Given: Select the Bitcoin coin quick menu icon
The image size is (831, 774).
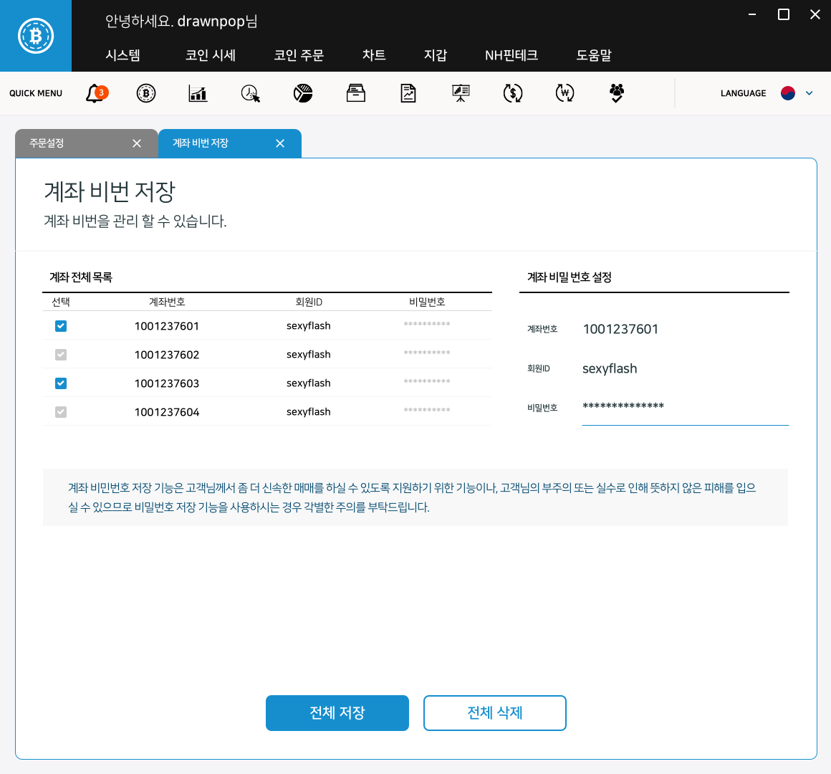Looking at the screenshot, I should pyautogui.click(x=146, y=93).
